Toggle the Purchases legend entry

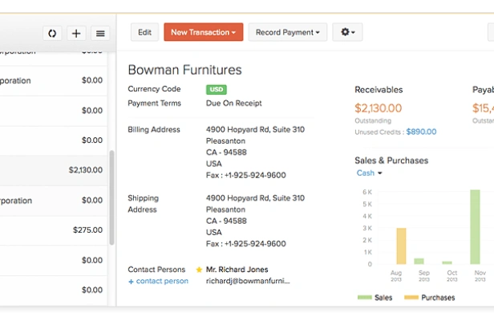pos(430,297)
